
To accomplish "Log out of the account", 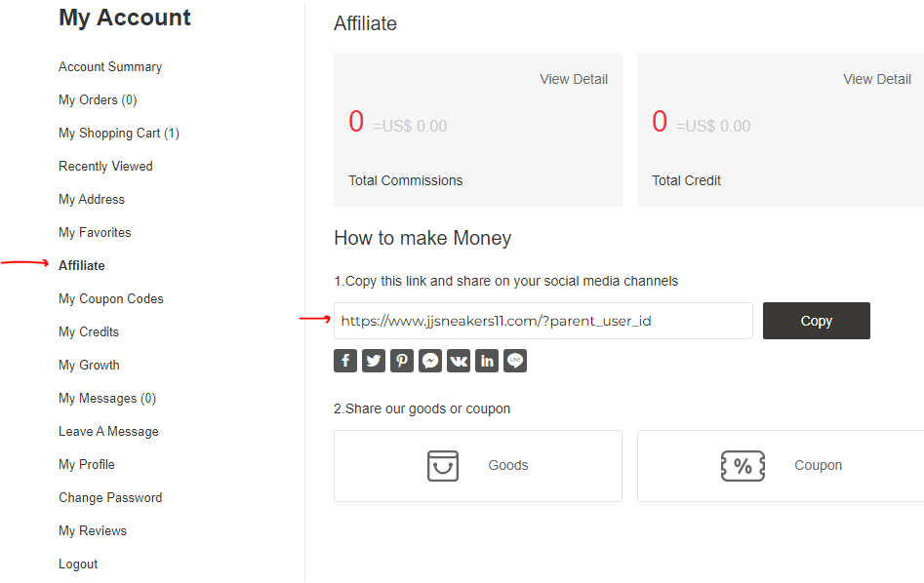I will (78, 564).
